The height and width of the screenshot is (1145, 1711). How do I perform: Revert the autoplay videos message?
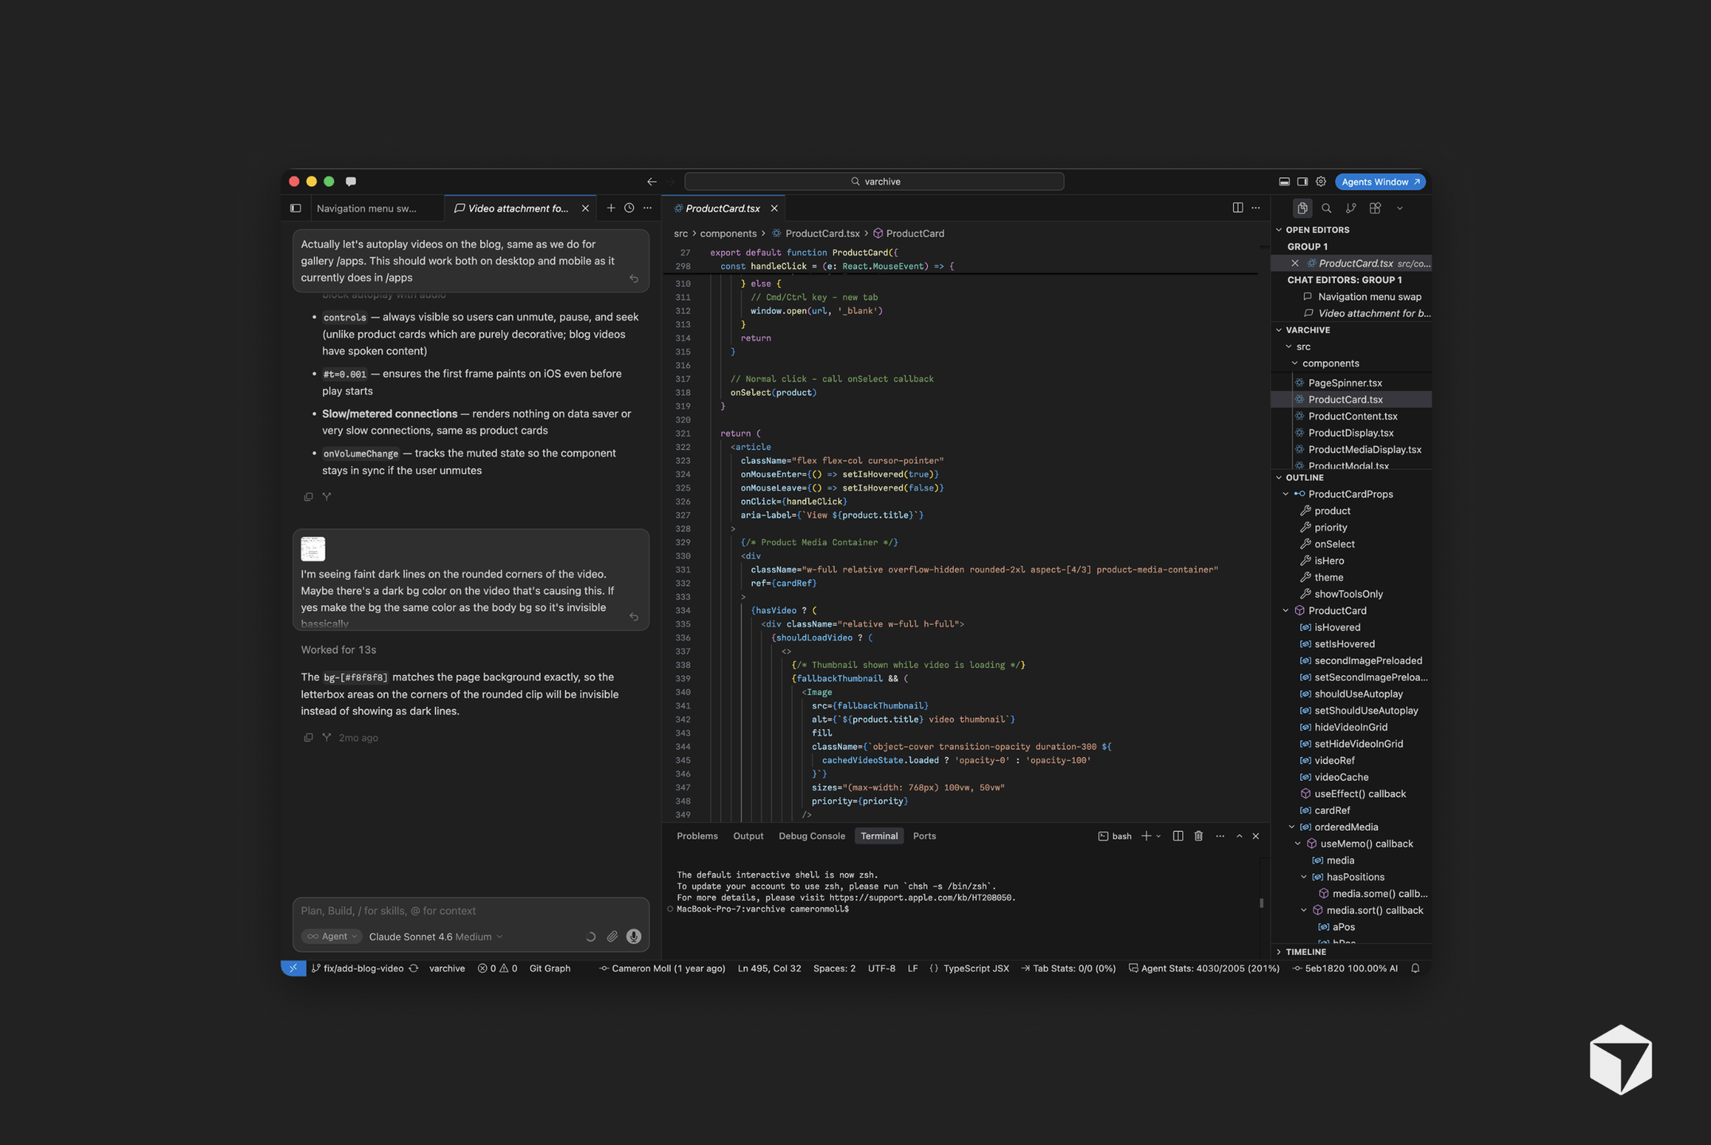pyautogui.click(x=634, y=278)
